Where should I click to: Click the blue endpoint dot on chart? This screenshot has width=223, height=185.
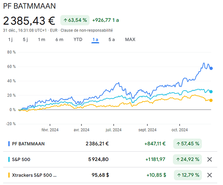211,68
